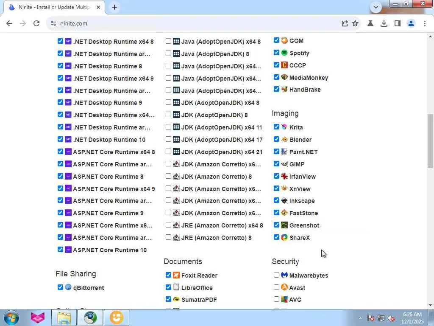Click the IrfanView icon
Image resolution: width=434 pixels, height=326 pixels.
284,176
